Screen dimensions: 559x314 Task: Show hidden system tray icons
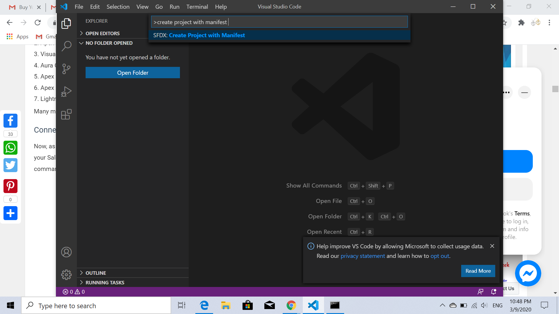point(442,305)
